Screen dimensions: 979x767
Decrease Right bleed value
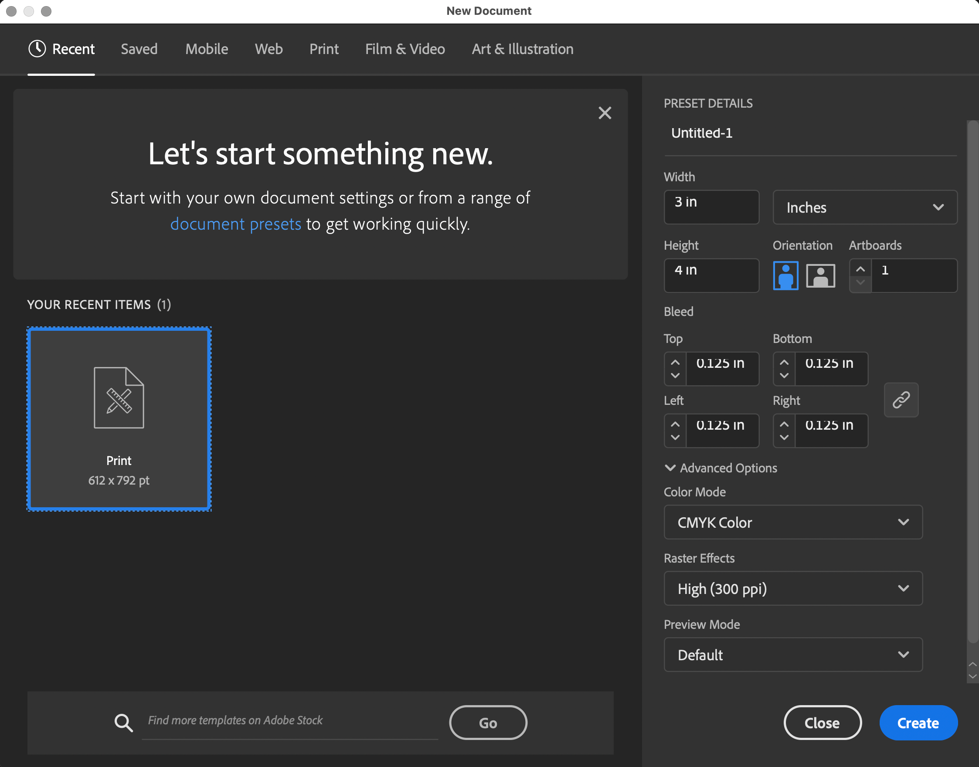click(x=784, y=438)
